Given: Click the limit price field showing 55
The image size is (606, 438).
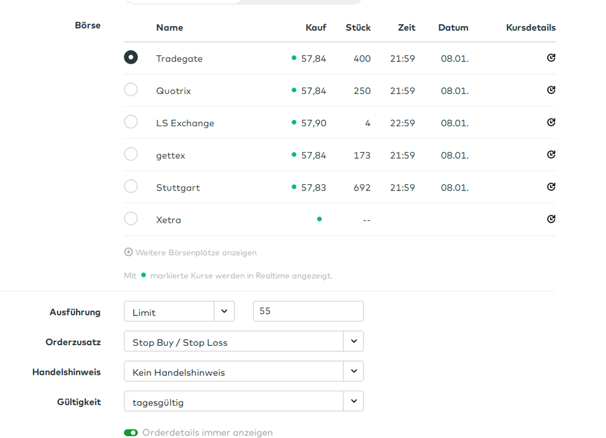Looking at the screenshot, I should (308, 311).
